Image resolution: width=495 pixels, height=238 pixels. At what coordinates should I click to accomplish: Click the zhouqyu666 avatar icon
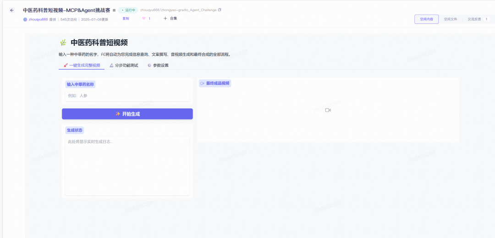coord(25,20)
